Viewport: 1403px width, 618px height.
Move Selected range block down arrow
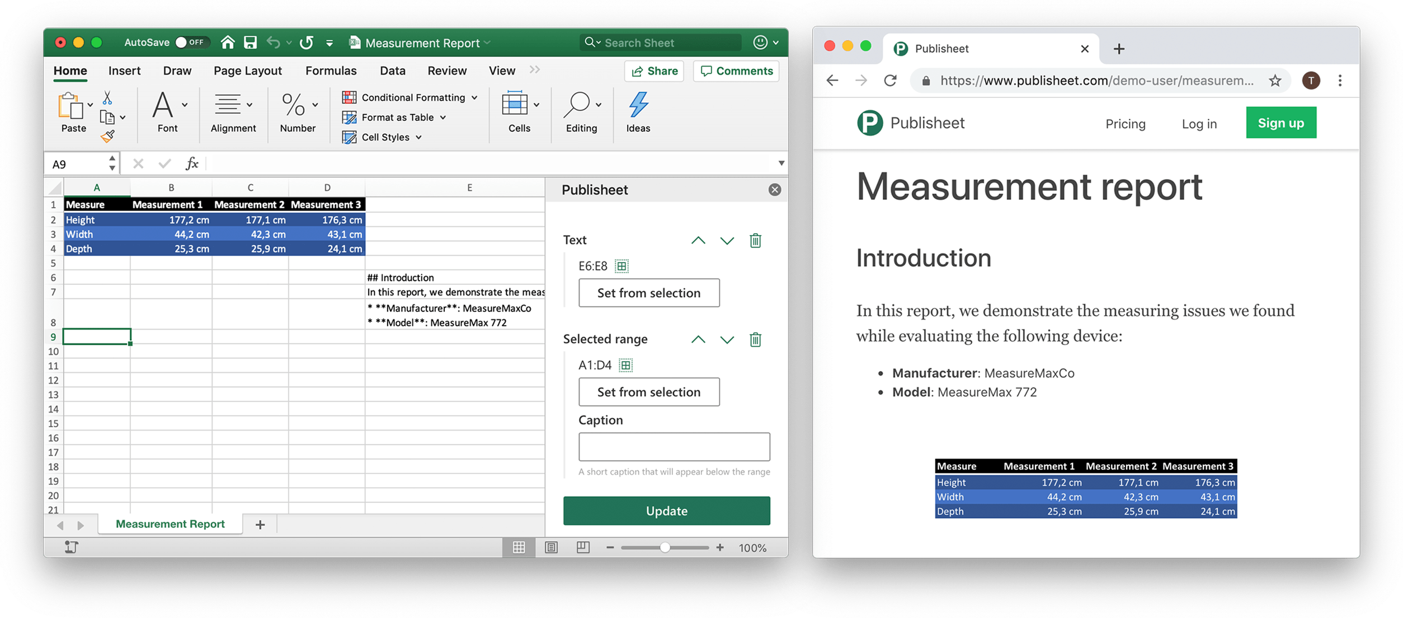point(727,340)
